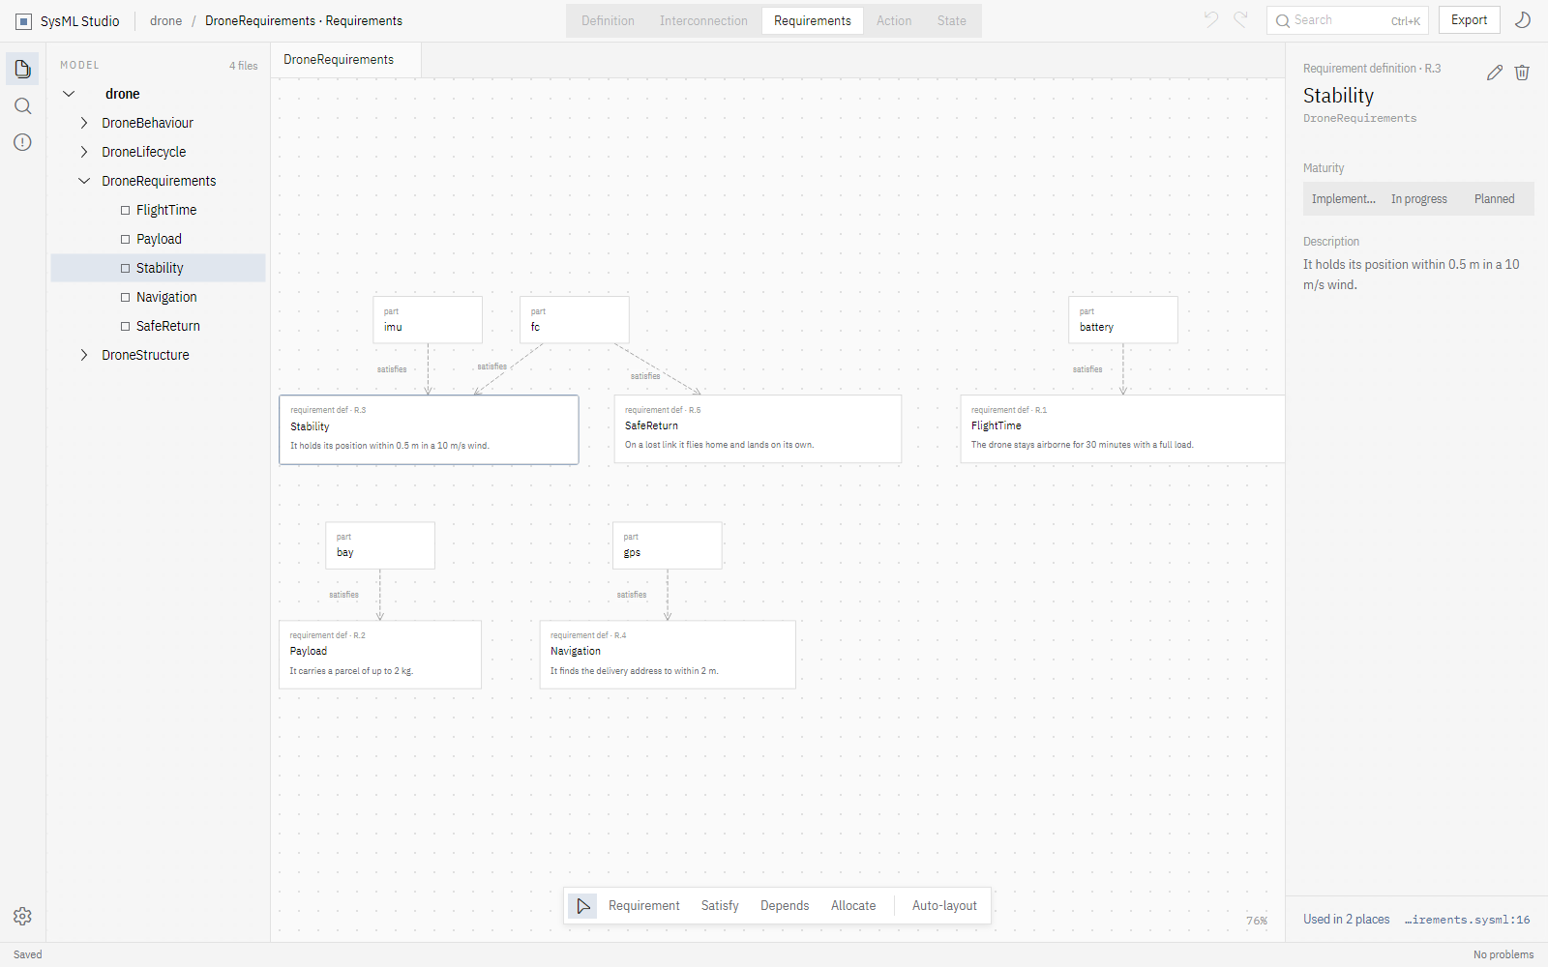Set maturity to Planned
This screenshot has width=1548, height=967.
point(1495,199)
